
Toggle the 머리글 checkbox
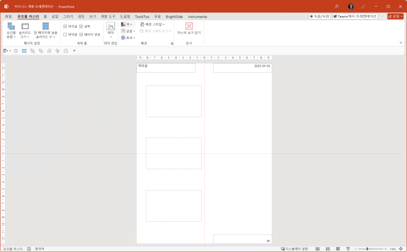point(65,26)
